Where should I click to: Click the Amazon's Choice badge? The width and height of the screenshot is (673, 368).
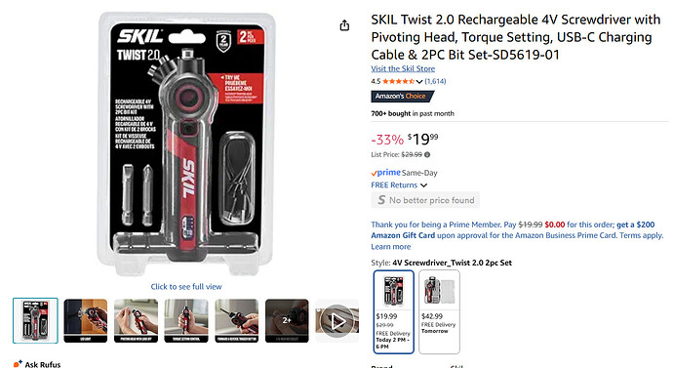401,97
